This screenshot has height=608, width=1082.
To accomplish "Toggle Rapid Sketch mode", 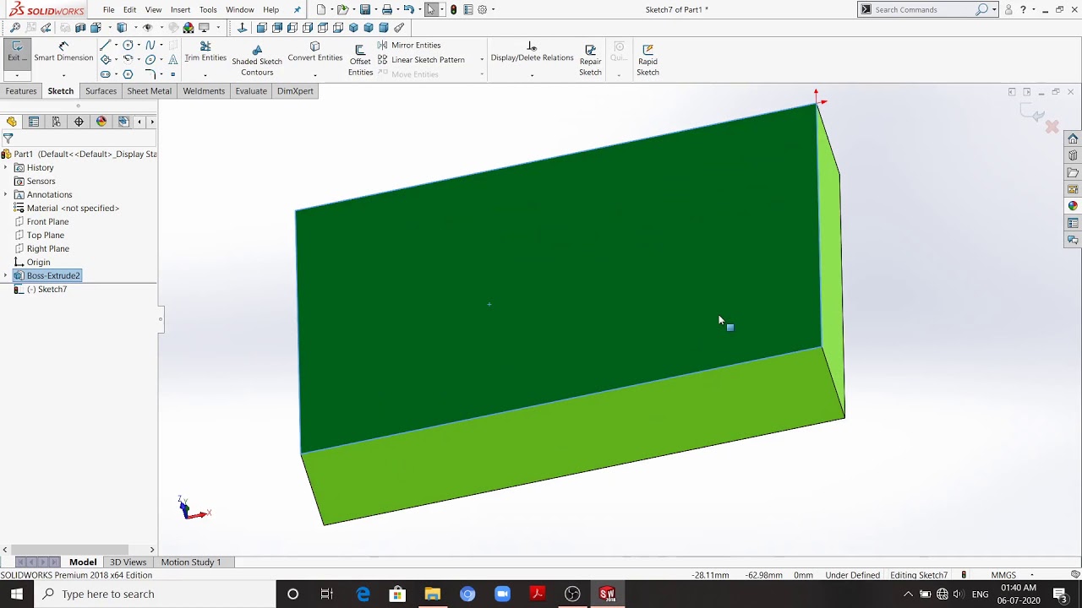I will [648, 60].
